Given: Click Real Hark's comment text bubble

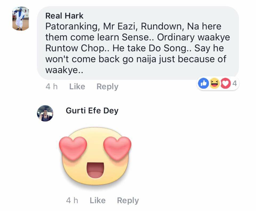Looking at the screenshot, I should pyautogui.click(x=138, y=43).
